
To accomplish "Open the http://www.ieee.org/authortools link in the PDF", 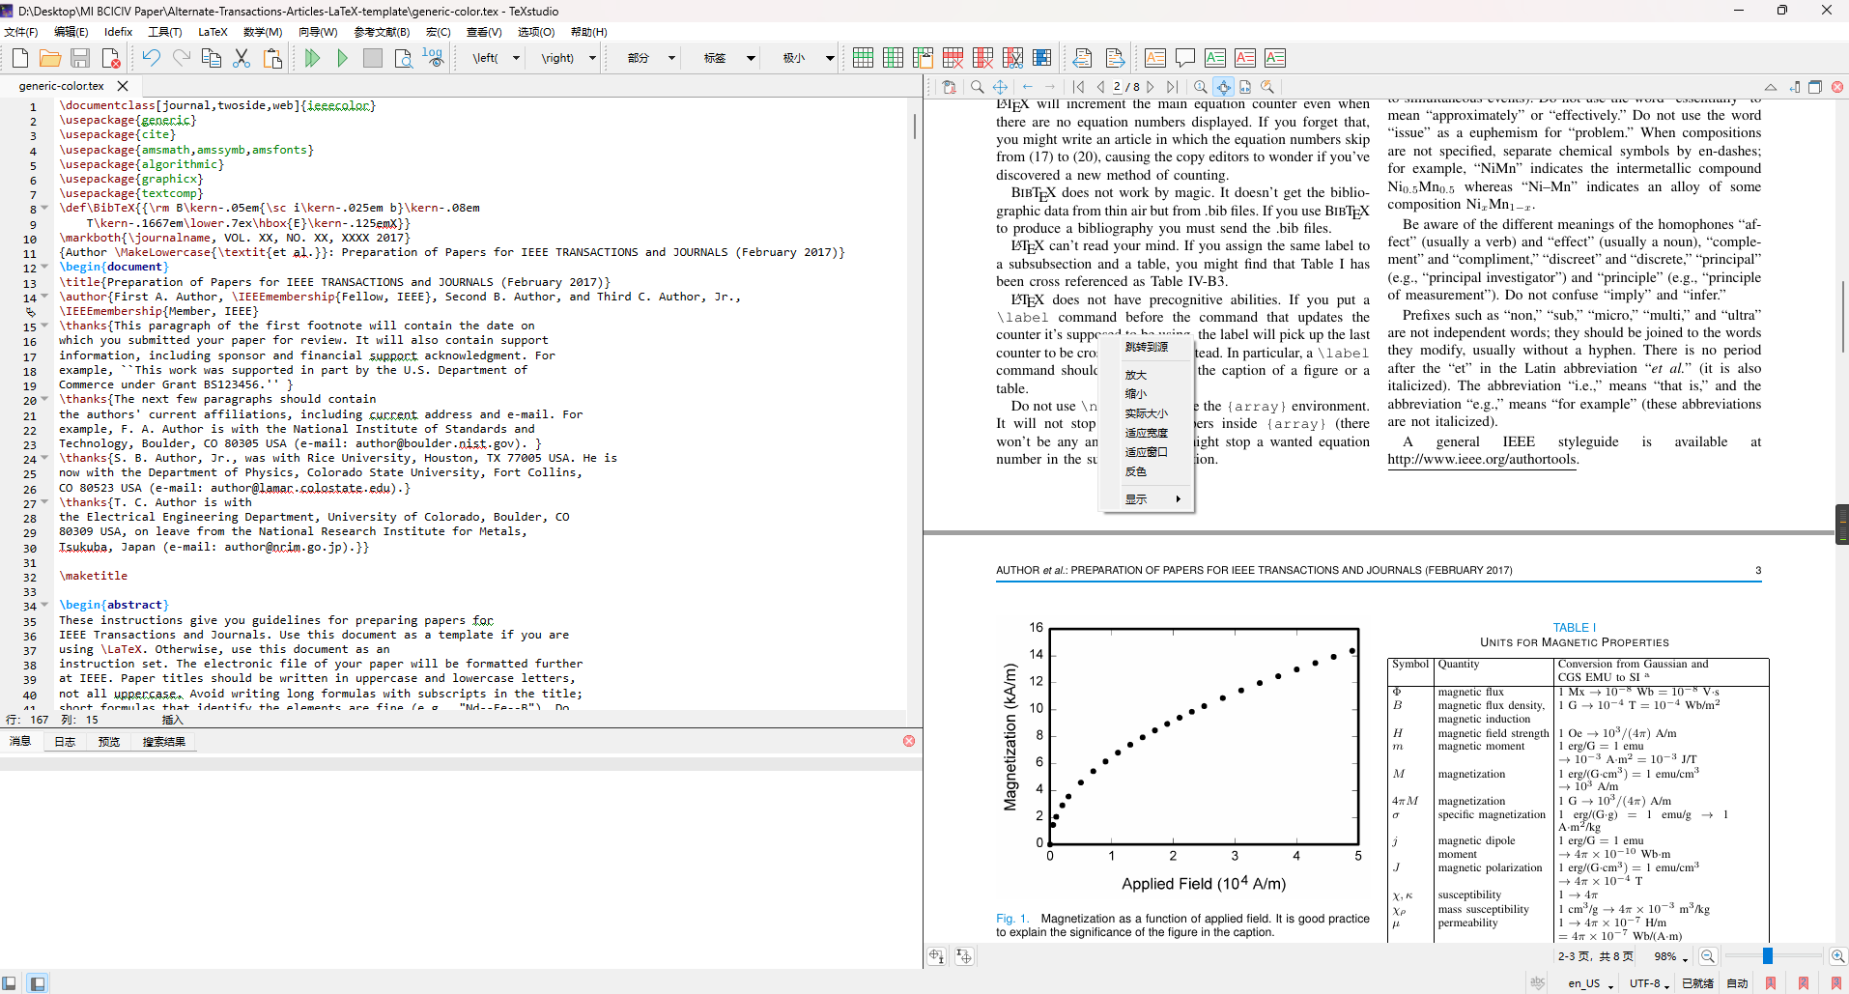I will [x=1482, y=460].
